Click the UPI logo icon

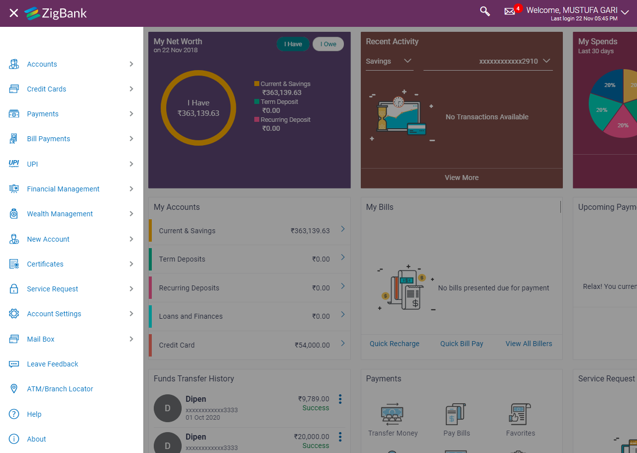pyautogui.click(x=14, y=164)
